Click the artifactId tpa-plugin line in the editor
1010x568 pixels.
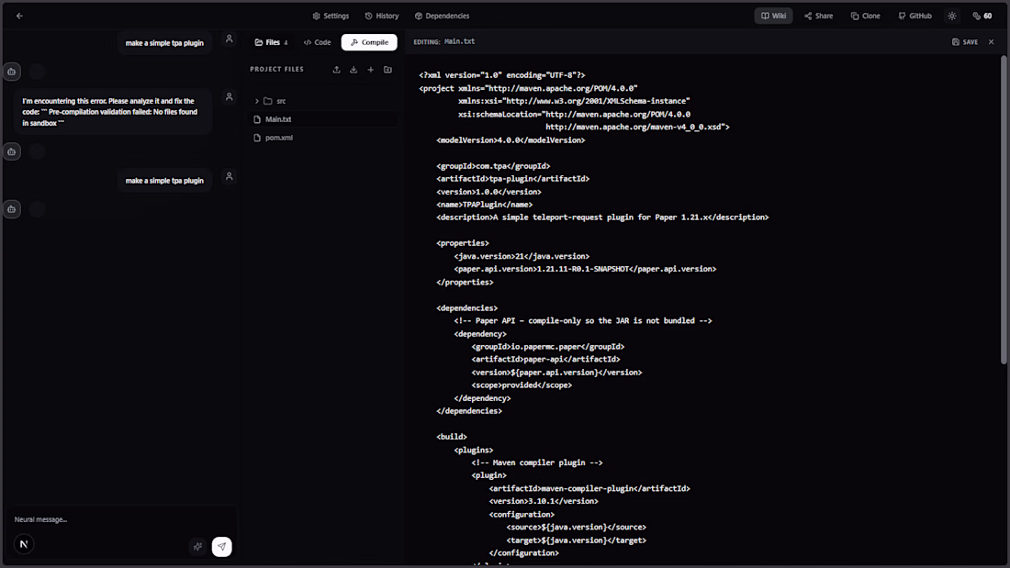[512, 179]
